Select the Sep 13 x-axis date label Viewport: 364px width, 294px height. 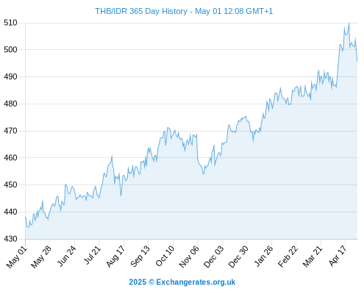[x=140, y=256]
